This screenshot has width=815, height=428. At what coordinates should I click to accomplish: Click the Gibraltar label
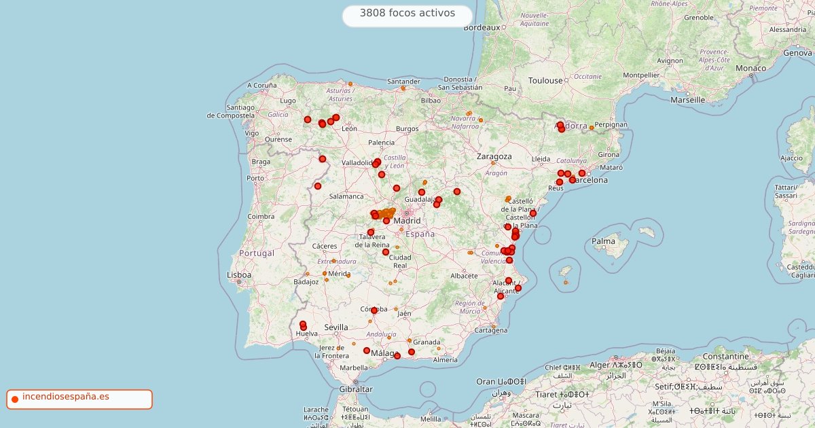pos(356,389)
